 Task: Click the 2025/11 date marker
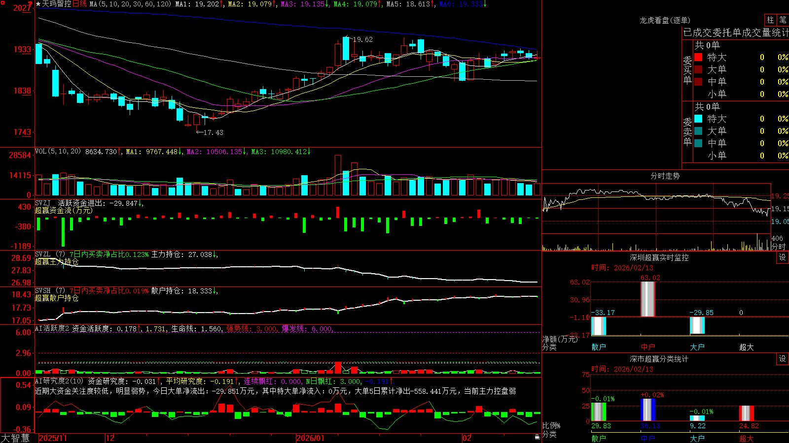[x=53, y=438]
